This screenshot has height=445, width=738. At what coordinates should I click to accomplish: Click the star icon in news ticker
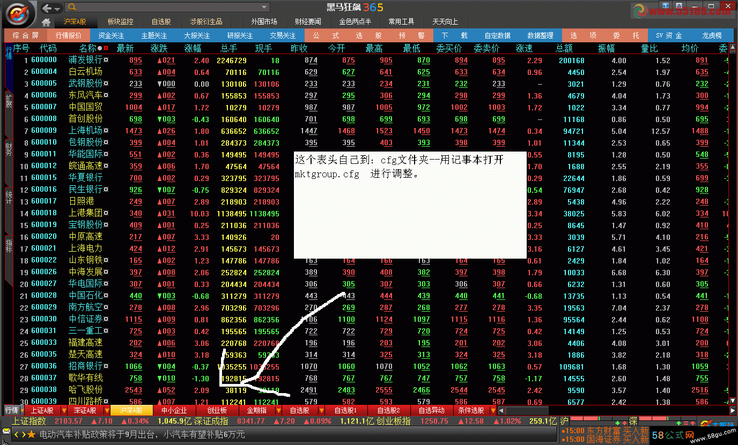click(31, 435)
